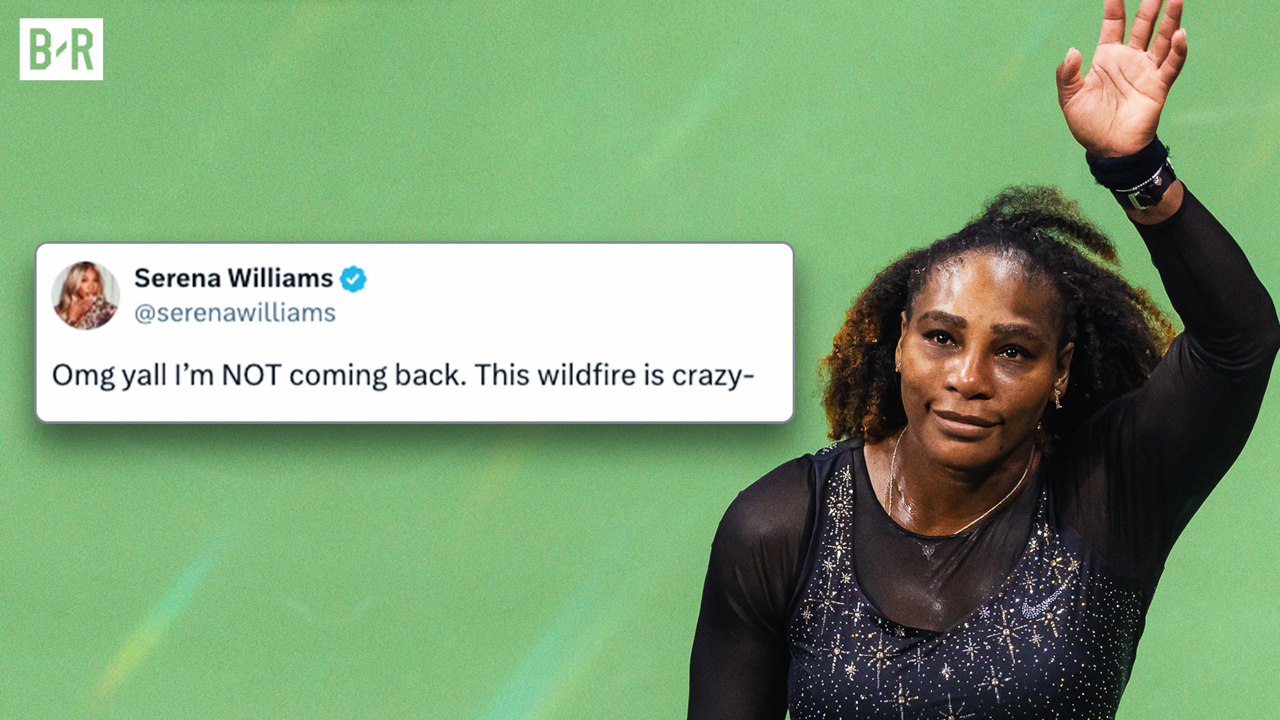The image size is (1280, 720).
Task: Click the curly ponytail hair
Action: (x=1053, y=224)
